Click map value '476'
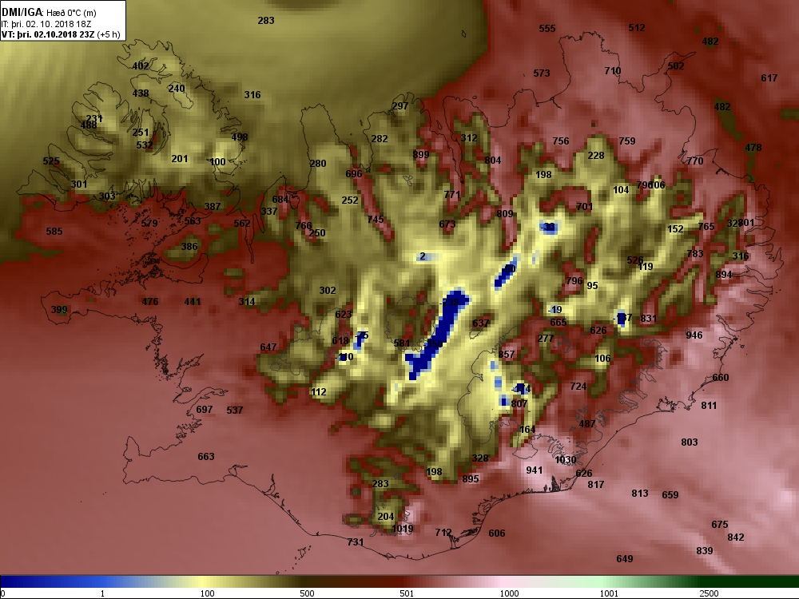Screen dimensions: 799x599 [150, 302]
